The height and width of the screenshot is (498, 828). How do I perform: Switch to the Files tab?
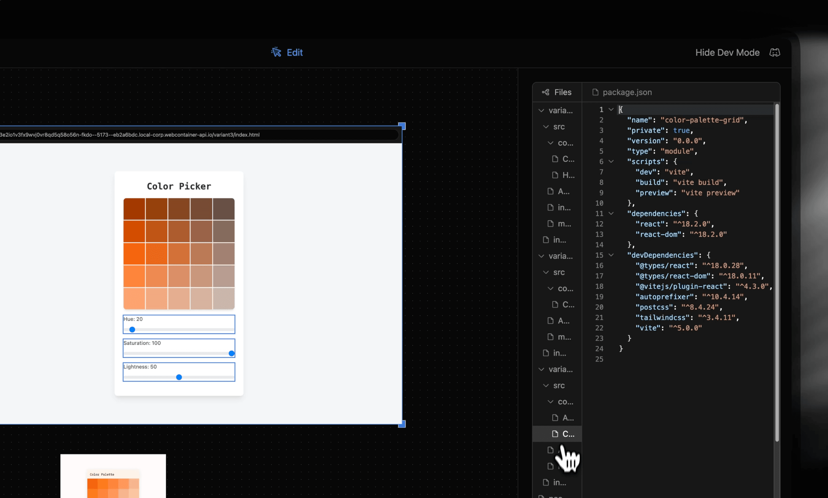(557, 92)
